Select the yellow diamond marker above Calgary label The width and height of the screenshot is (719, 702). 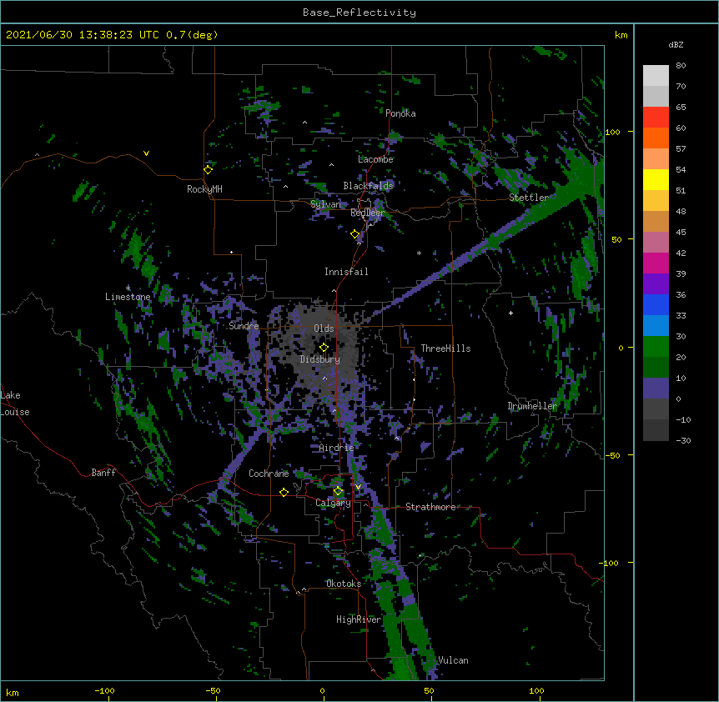[x=338, y=491]
